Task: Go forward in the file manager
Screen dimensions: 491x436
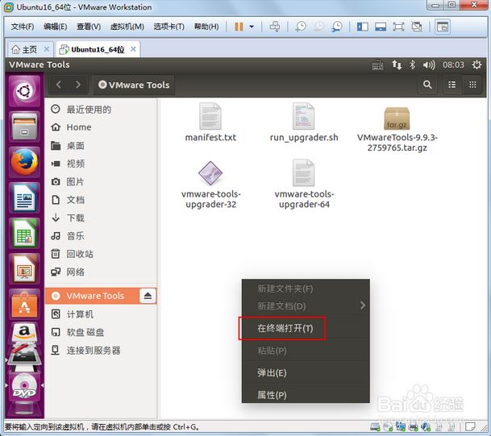Action: tap(78, 85)
